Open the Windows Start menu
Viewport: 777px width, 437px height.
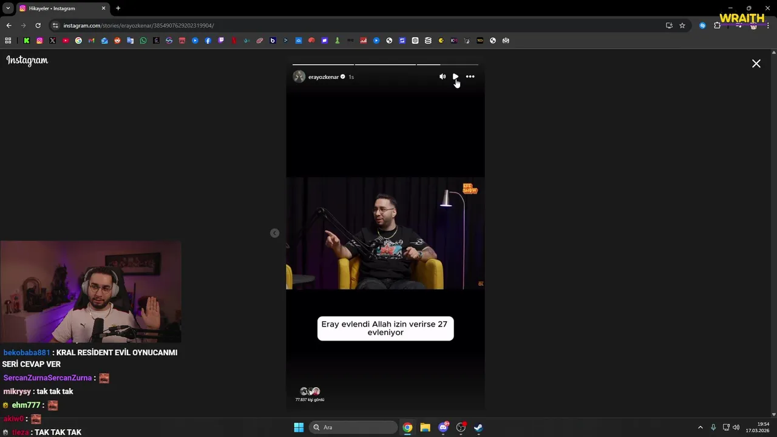(299, 427)
